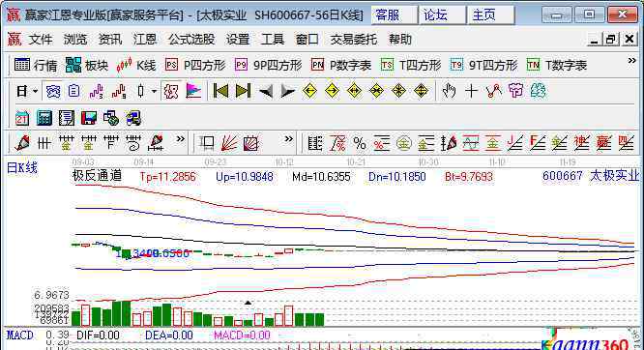Open the 行情 quotes view

click(36, 65)
